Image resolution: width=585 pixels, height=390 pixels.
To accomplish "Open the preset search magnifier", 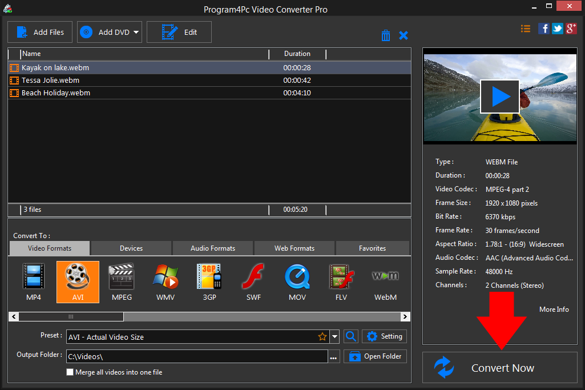I will coord(350,336).
